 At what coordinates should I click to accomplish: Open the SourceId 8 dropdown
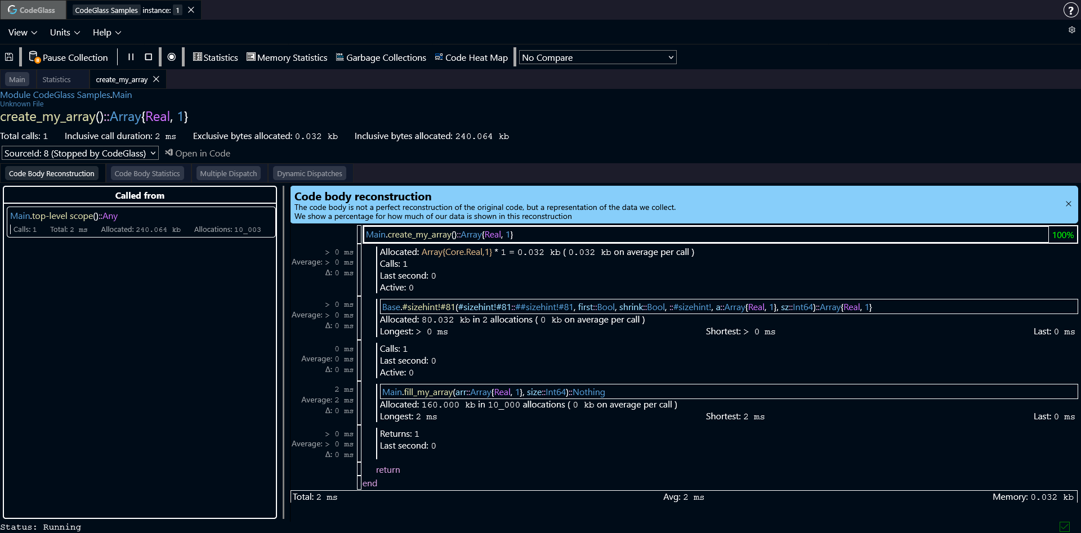pos(80,153)
